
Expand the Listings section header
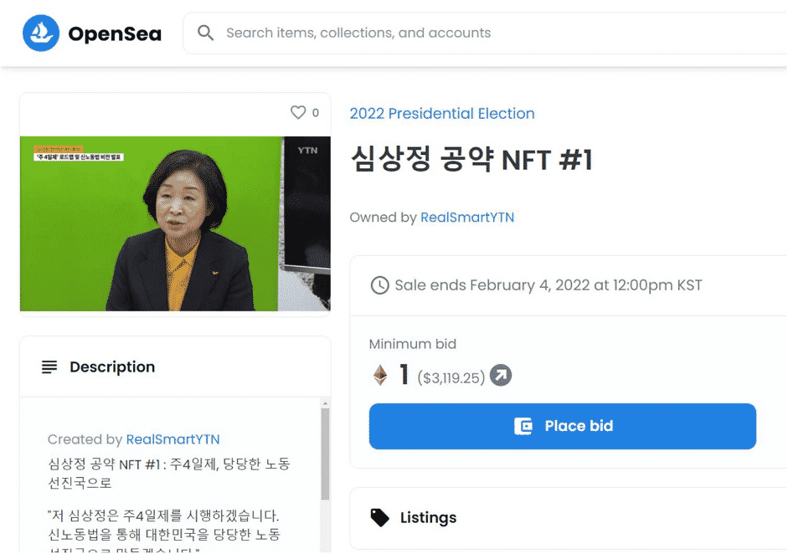[x=569, y=518]
